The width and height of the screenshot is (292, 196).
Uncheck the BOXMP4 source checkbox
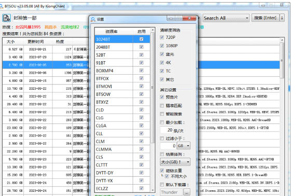coord(142,71)
